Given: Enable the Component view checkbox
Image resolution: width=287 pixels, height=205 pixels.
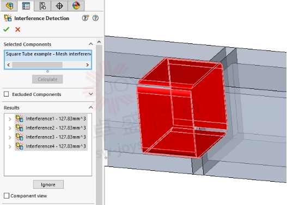Looking at the screenshot, I should coord(7,196).
